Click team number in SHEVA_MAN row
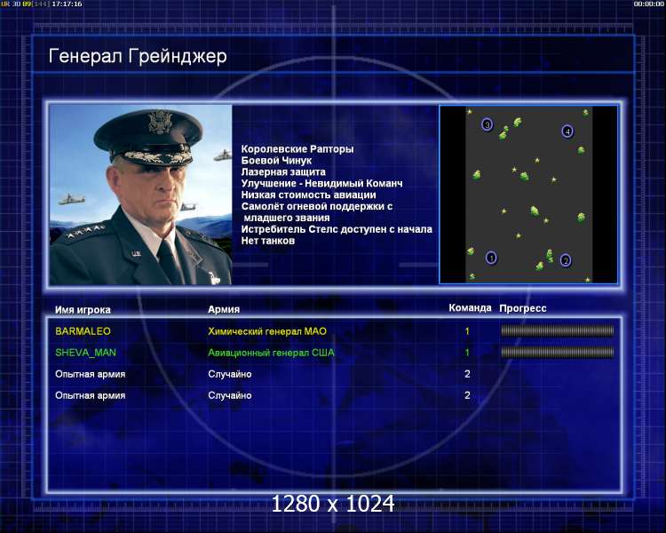This screenshot has height=533, width=666. click(x=467, y=353)
